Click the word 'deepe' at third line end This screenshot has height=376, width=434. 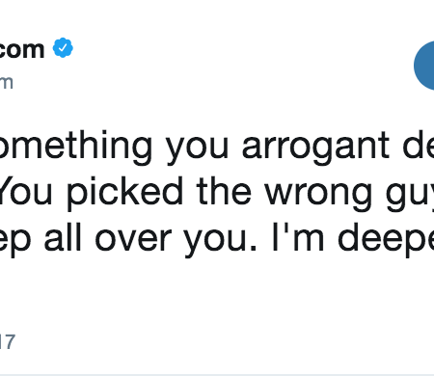[386, 239]
